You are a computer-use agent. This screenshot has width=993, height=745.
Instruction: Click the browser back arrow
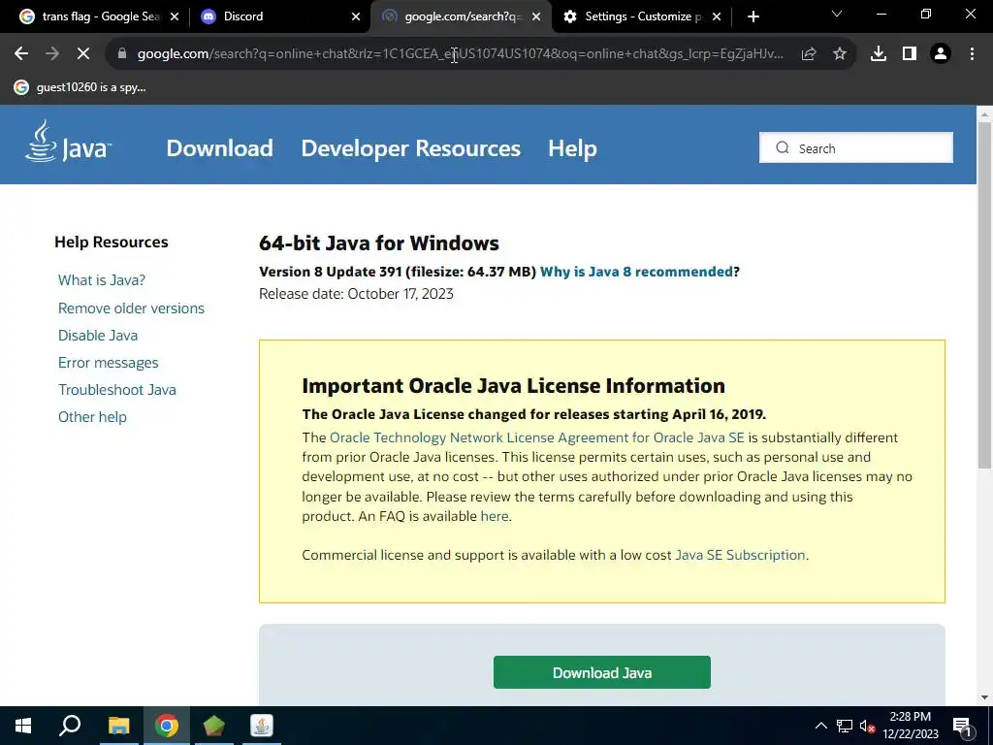click(x=21, y=54)
